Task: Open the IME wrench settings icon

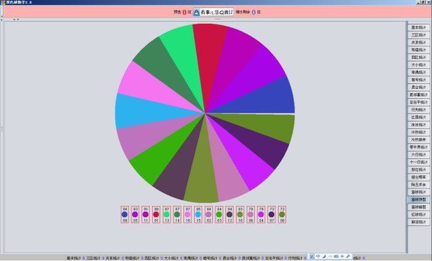Action: (348, 256)
